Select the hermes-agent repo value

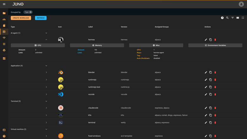pyautogui.click(x=159, y=53)
